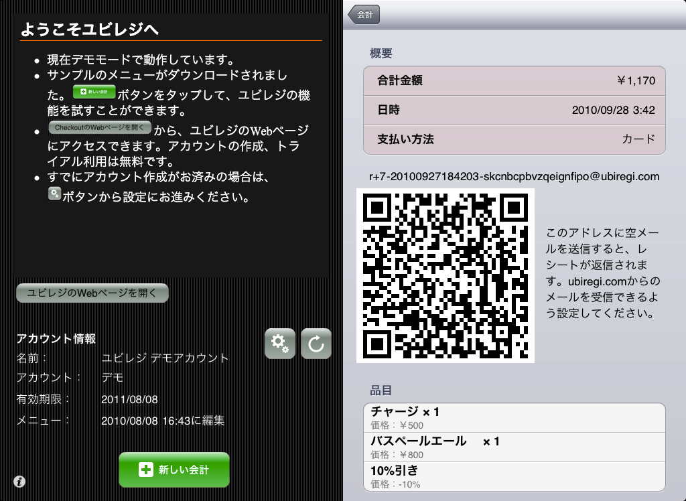Select the 10%引き discount item
The height and width of the screenshot is (501, 686).
pos(514,476)
